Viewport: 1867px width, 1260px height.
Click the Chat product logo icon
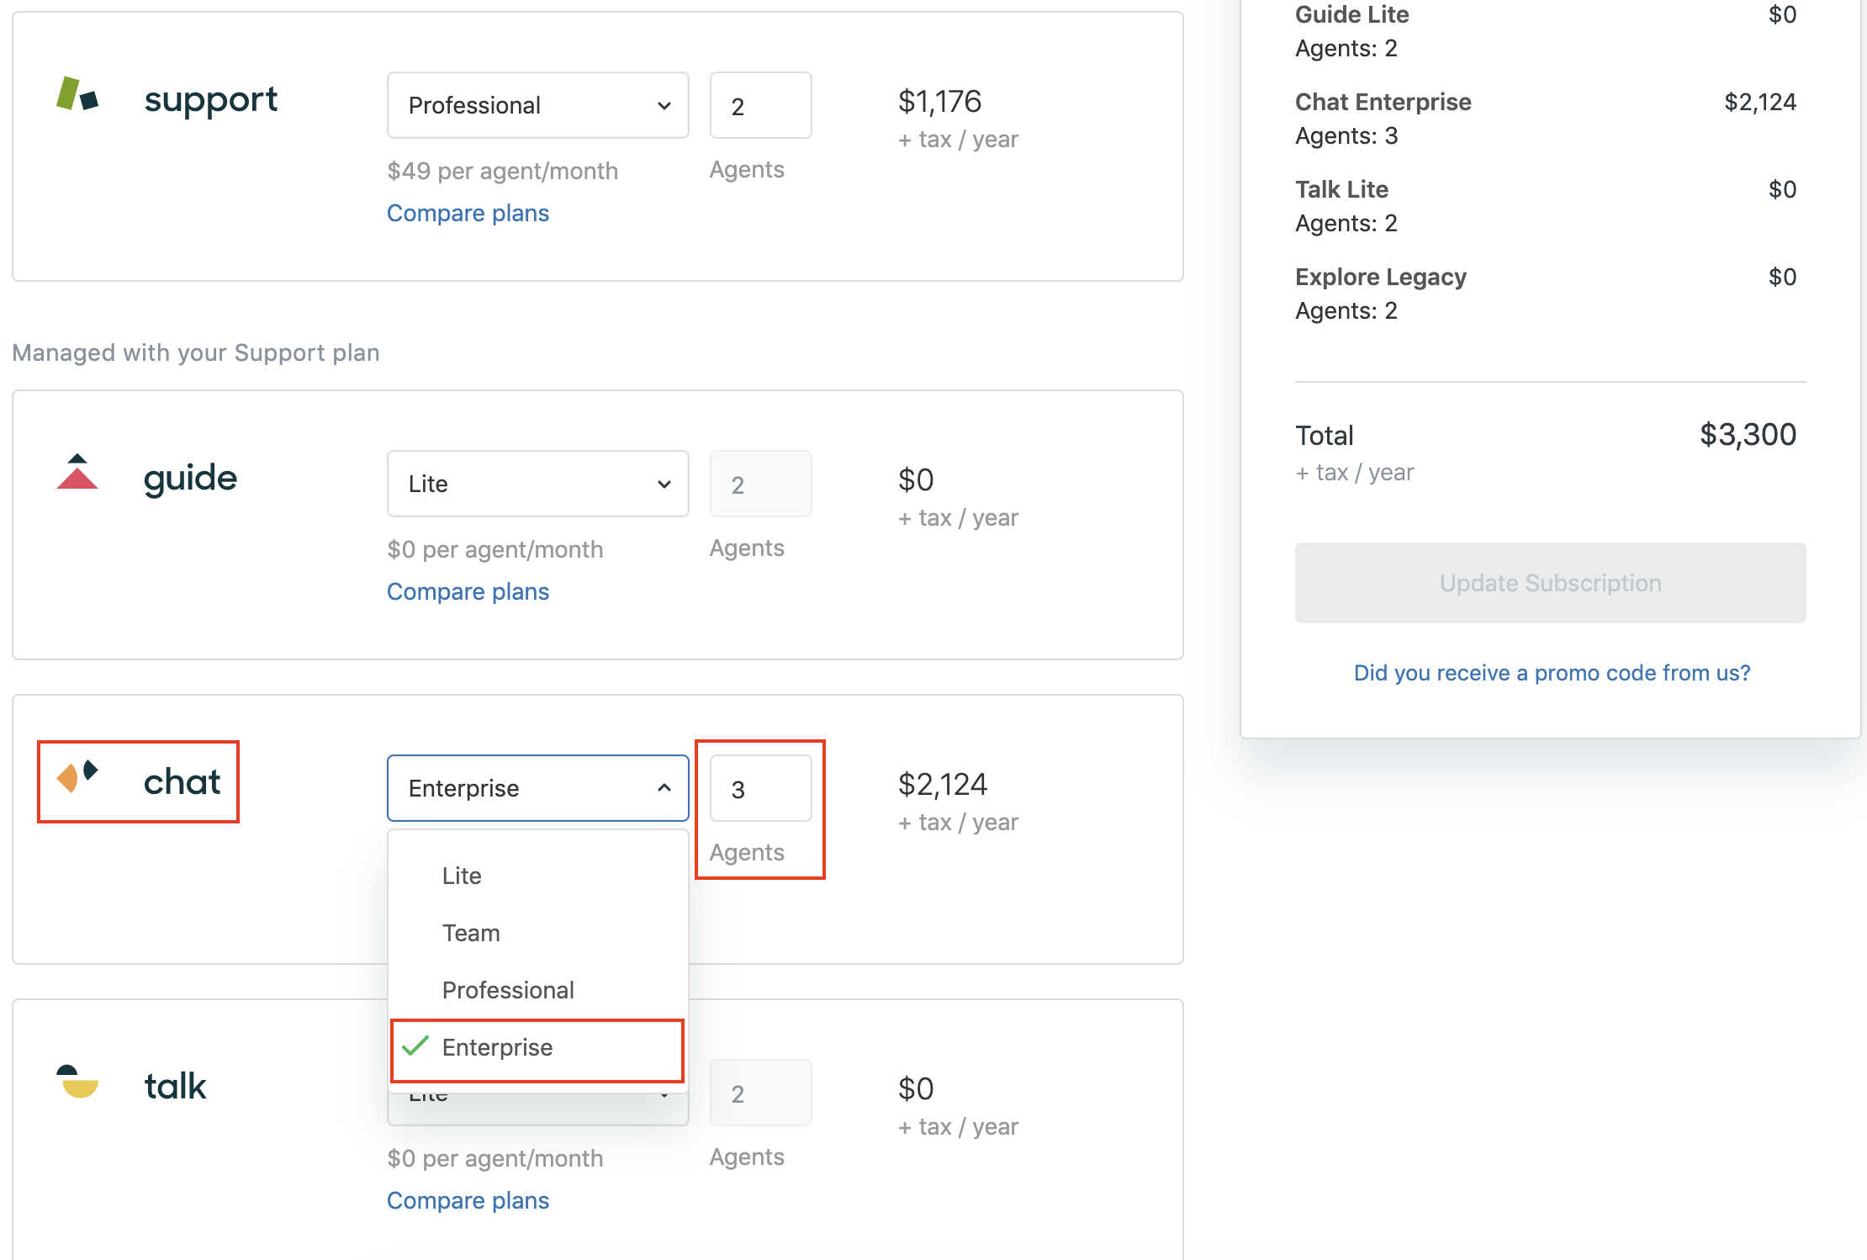[77, 776]
